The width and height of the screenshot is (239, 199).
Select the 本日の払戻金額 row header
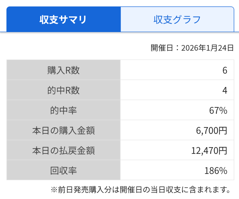[x=63, y=150]
